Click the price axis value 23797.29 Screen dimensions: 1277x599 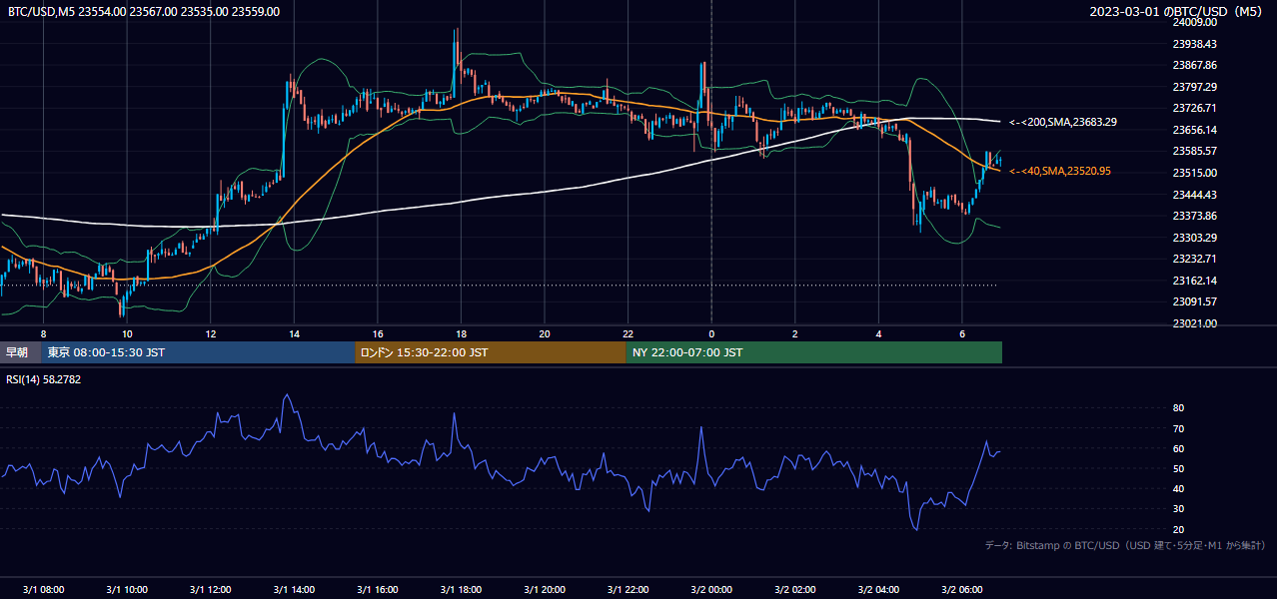coord(1194,87)
